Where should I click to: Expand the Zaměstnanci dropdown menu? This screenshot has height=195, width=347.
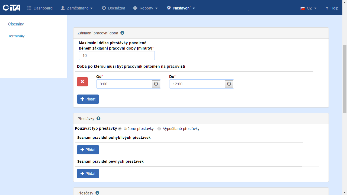click(77, 8)
